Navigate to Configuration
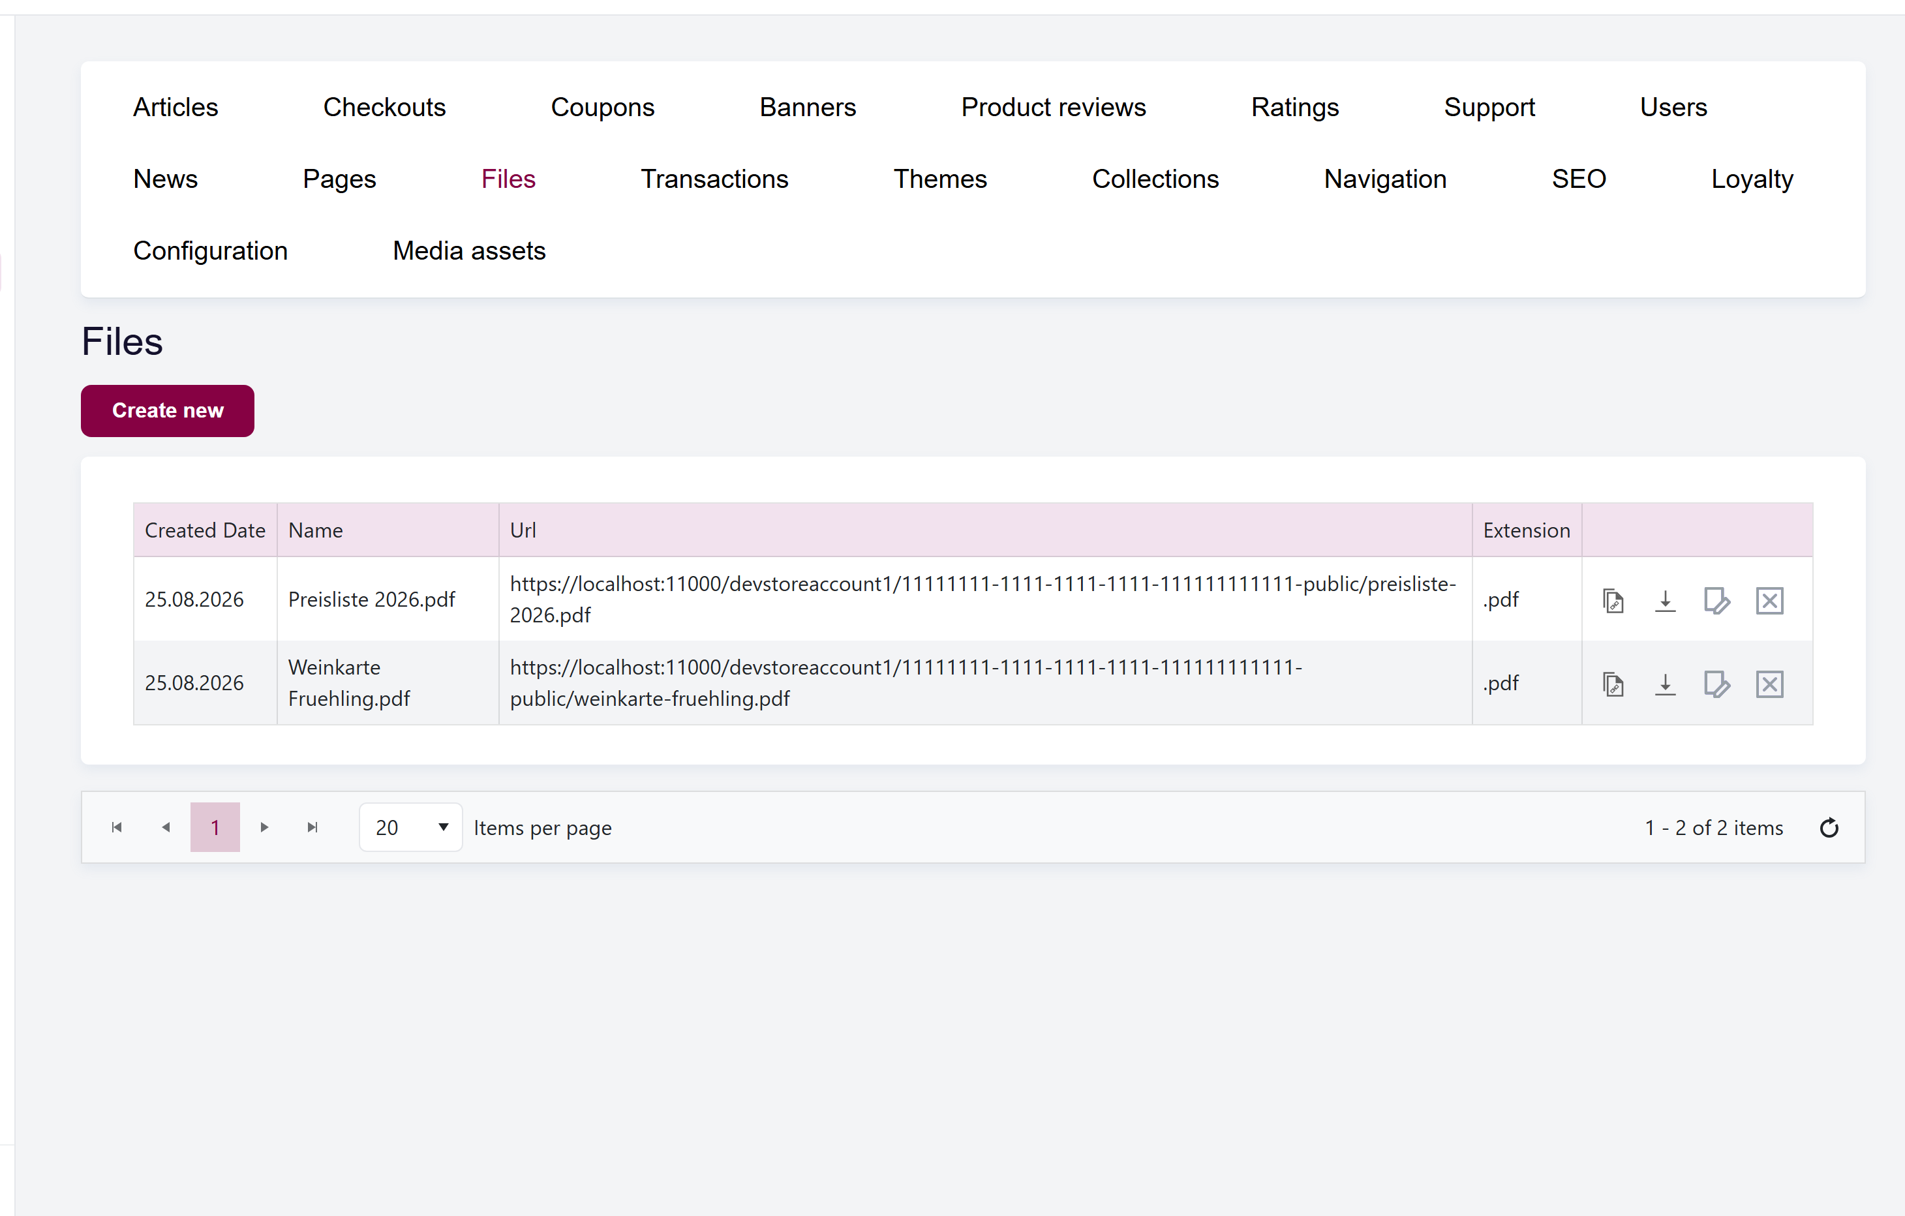The image size is (1905, 1216). click(211, 251)
